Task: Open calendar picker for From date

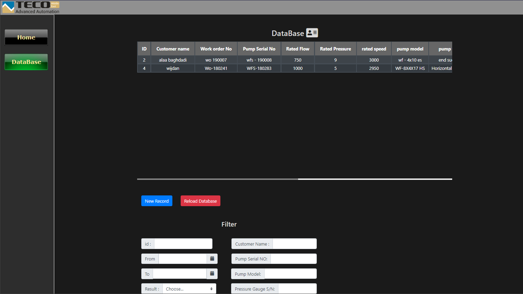Action: coord(212,259)
